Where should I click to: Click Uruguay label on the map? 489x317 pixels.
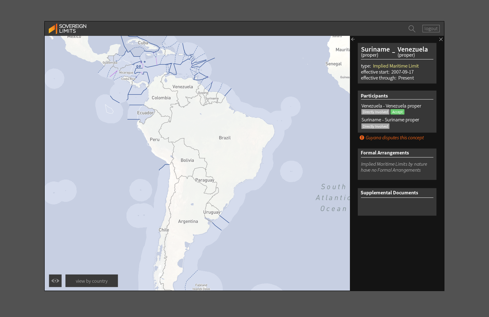coord(212,212)
